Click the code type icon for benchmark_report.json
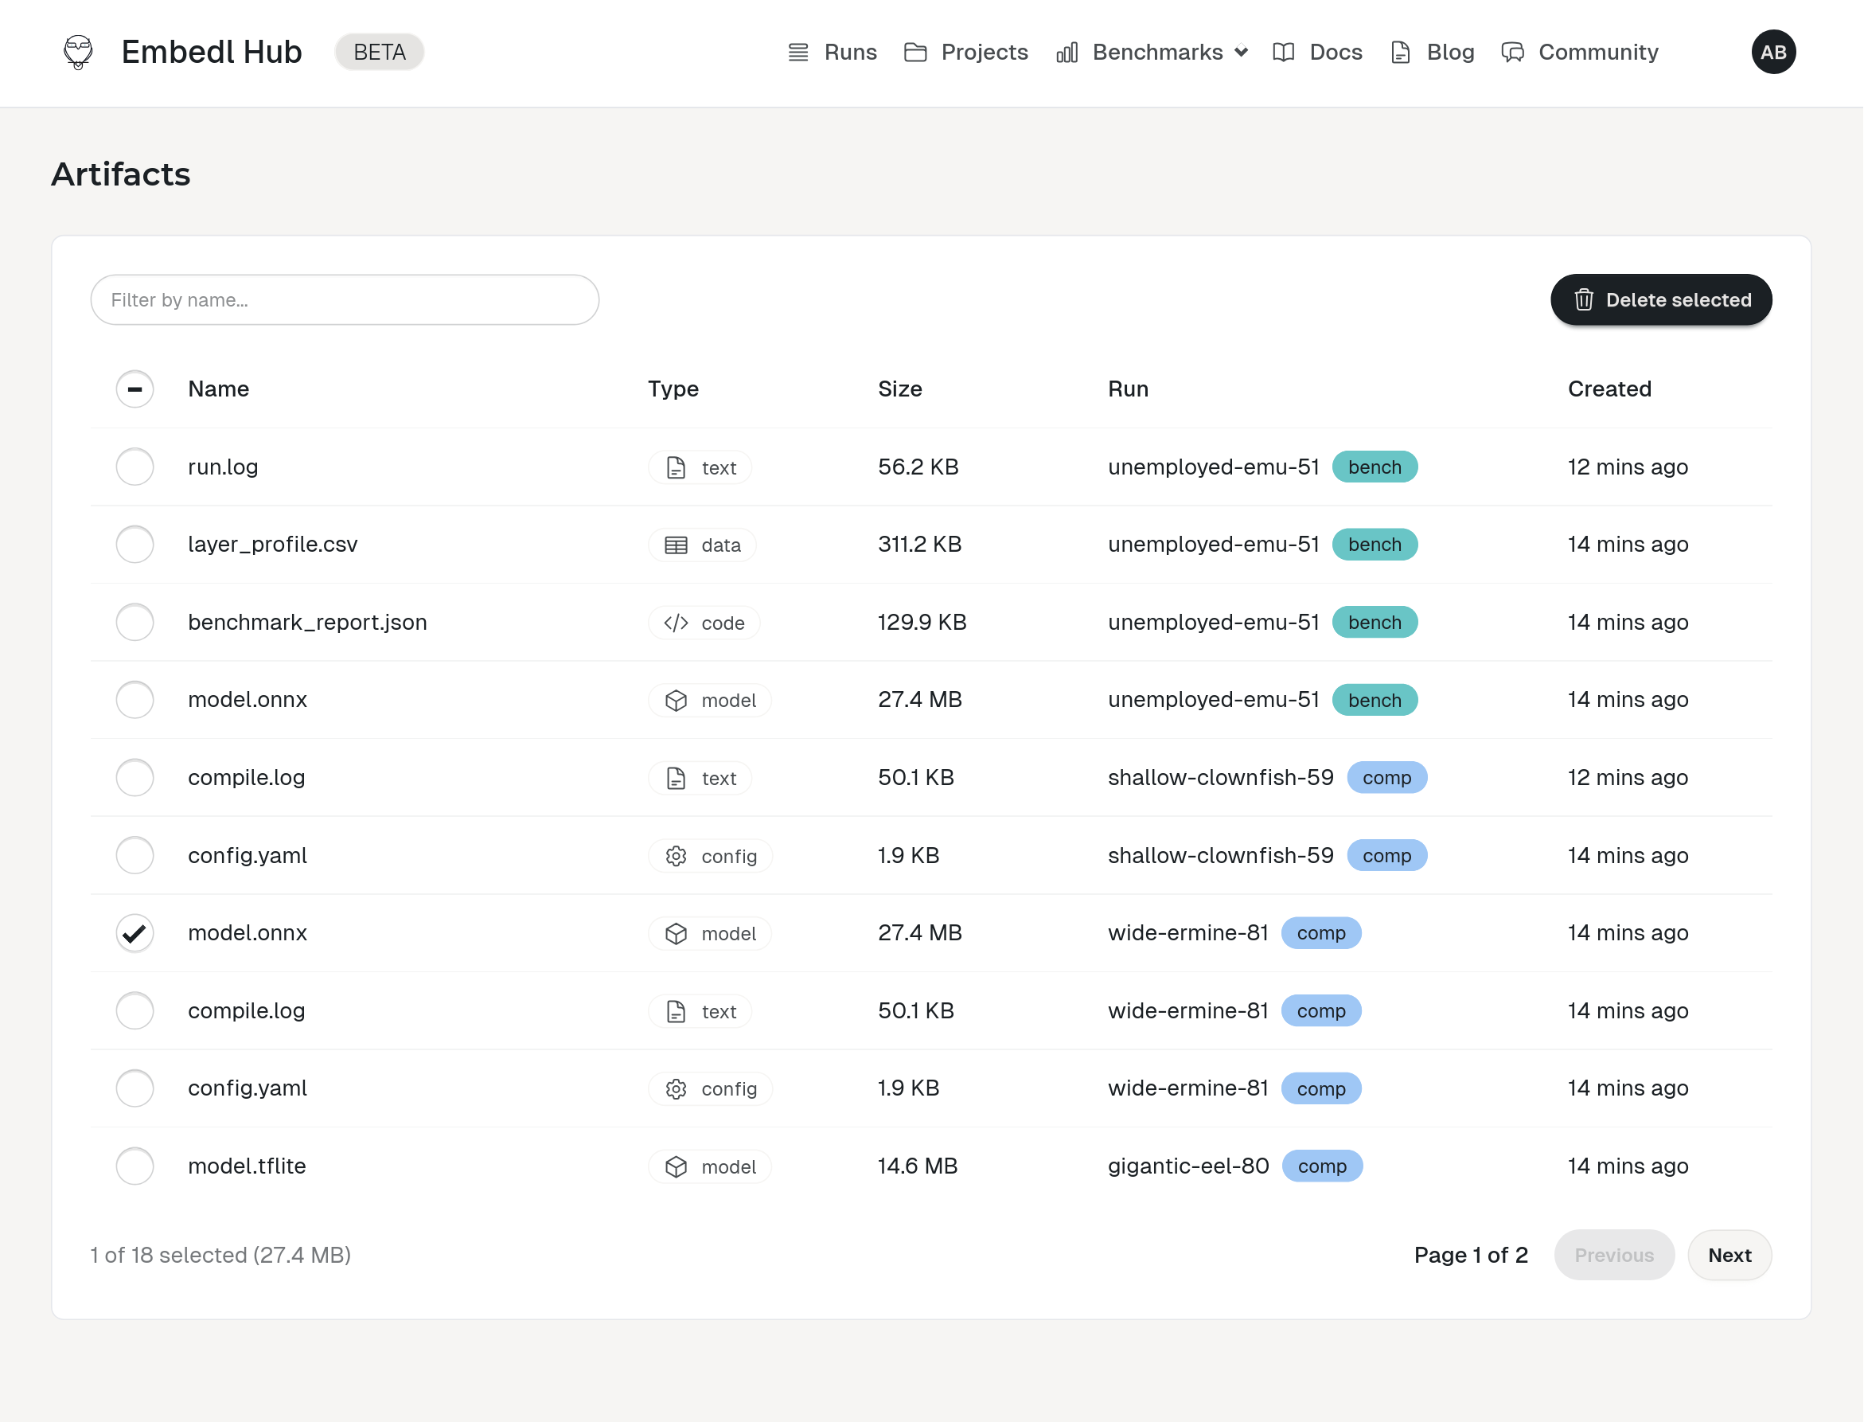 click(x=675, y=623)
